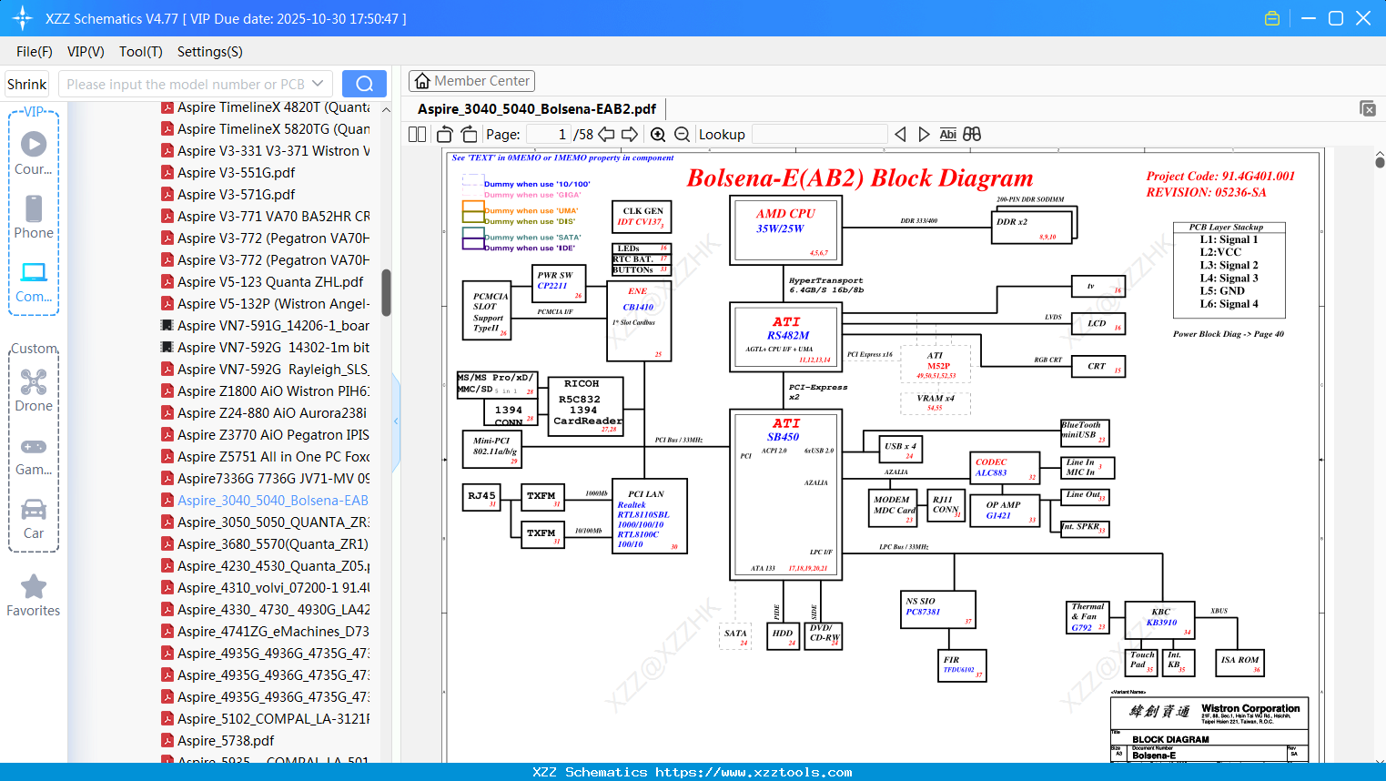Click the Abi text match option icon
This screenshot has height=781, width=1386.
pyautogui.click(x=947, y=135)
